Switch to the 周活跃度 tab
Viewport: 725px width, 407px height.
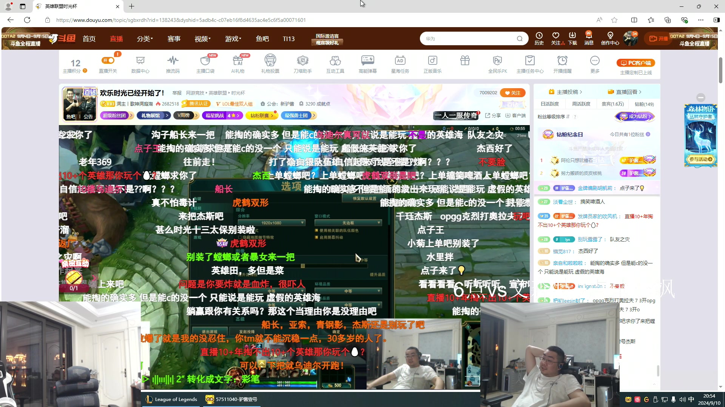tap(581, 104)
